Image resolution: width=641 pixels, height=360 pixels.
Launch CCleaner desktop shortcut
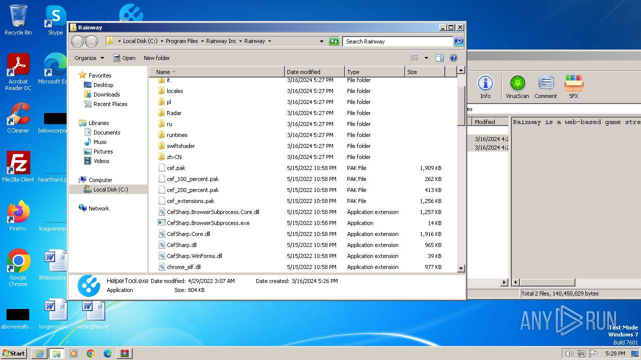[x=18, y=118]
